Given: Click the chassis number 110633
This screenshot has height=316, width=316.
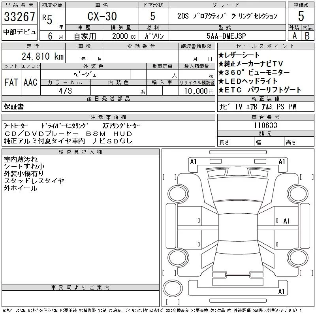Looking at the screenshot, I should click(265, 125).
